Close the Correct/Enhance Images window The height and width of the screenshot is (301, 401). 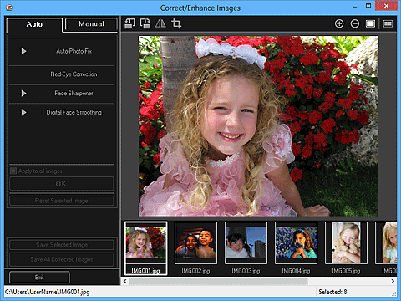coord(386,6)
